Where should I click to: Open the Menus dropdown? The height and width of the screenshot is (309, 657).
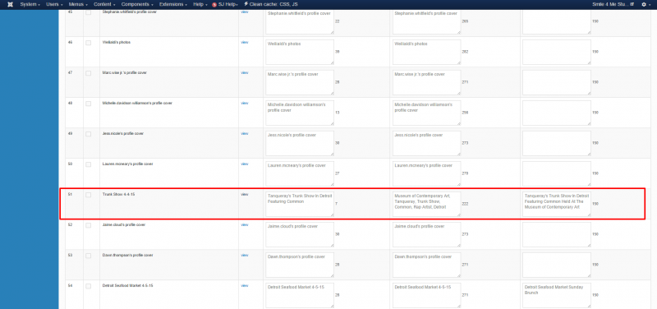pos(78,4)
